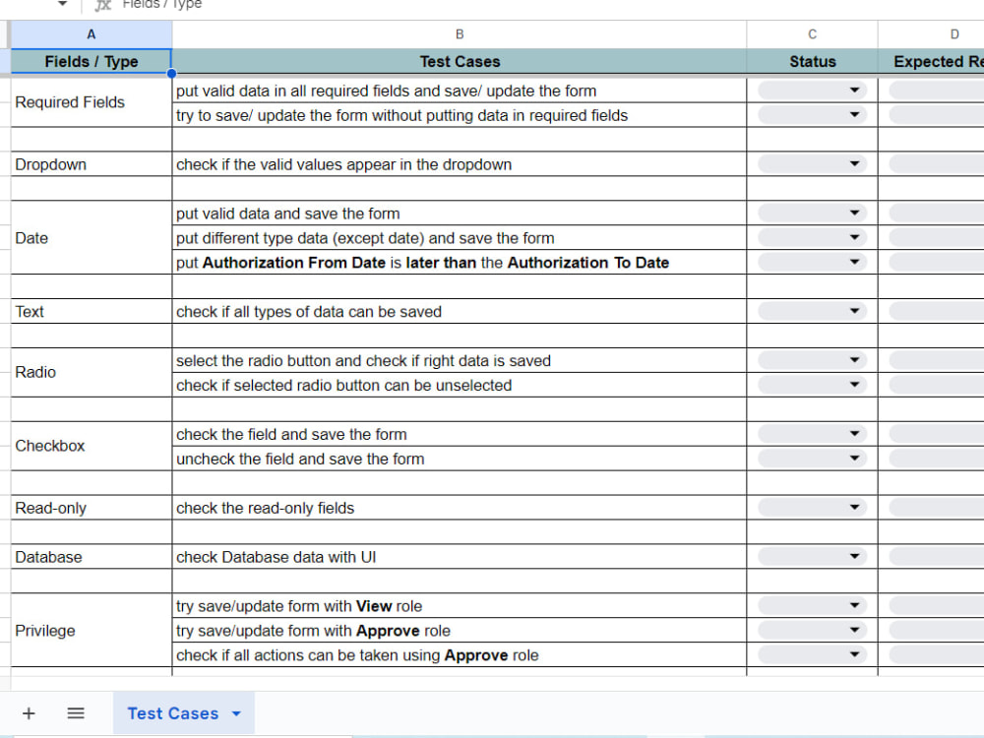
Task: Click the Authorization From Date test case cell
Action: (460, 263)
